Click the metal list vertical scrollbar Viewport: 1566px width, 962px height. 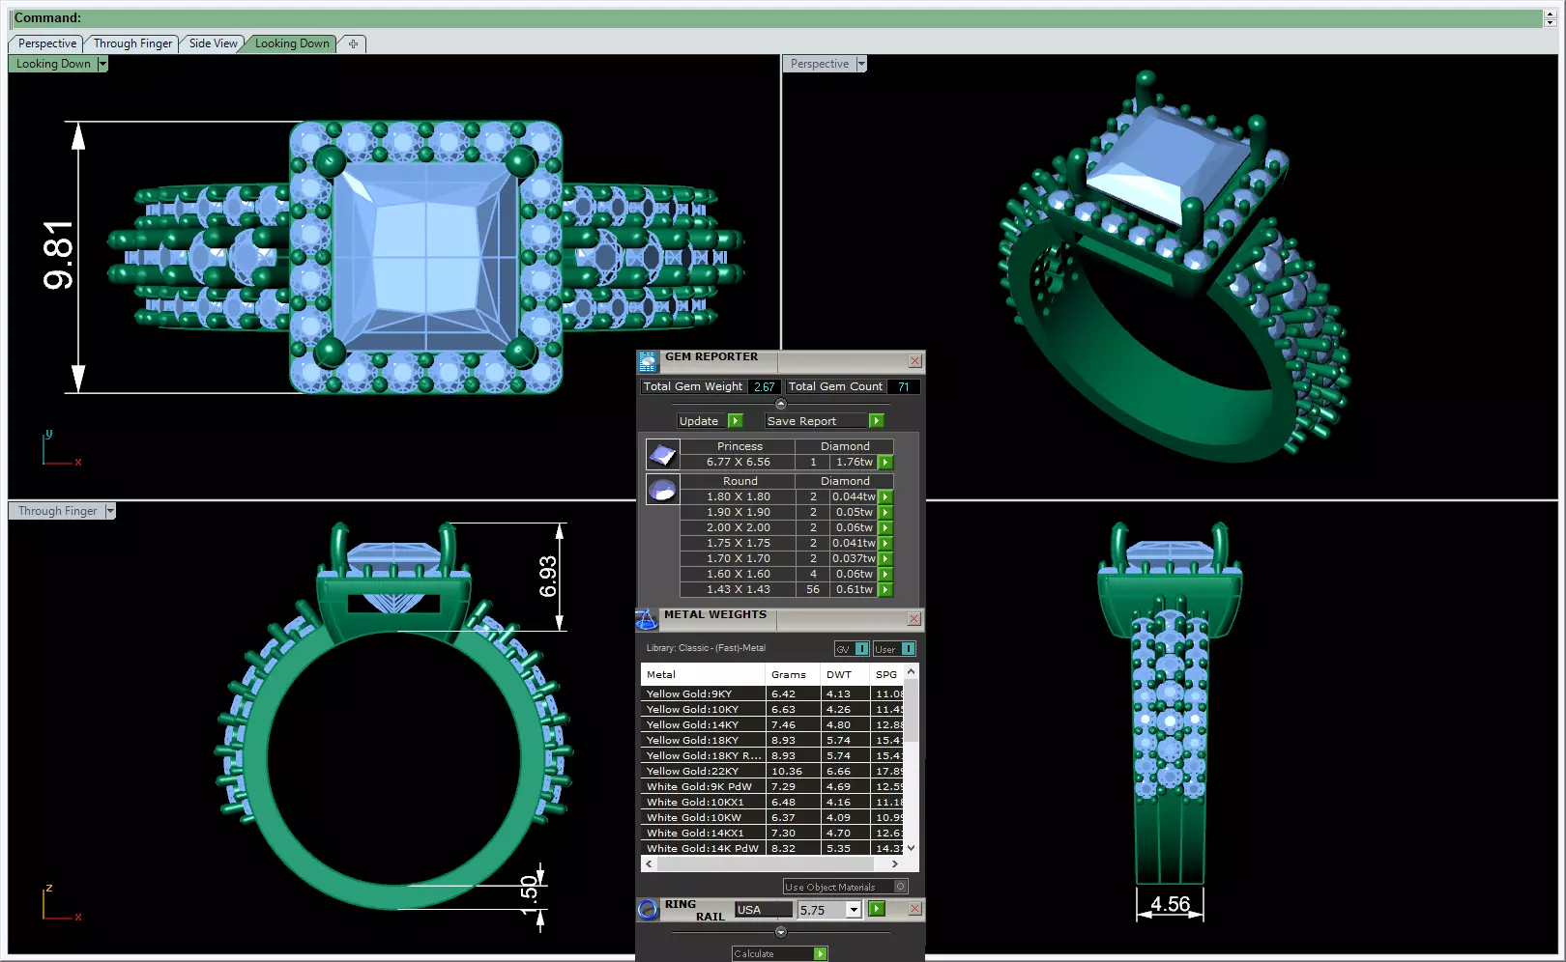click(x=912, y=759)
